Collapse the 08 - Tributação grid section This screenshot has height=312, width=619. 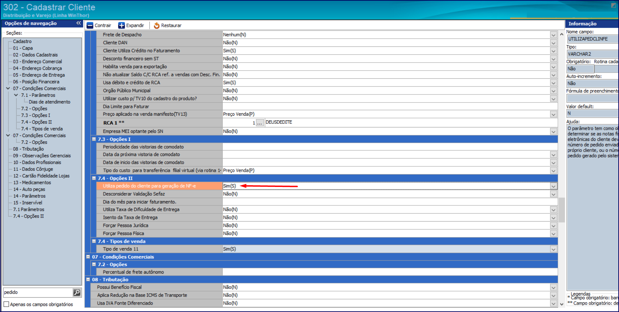pyautogui.click(x=88, y=279)
